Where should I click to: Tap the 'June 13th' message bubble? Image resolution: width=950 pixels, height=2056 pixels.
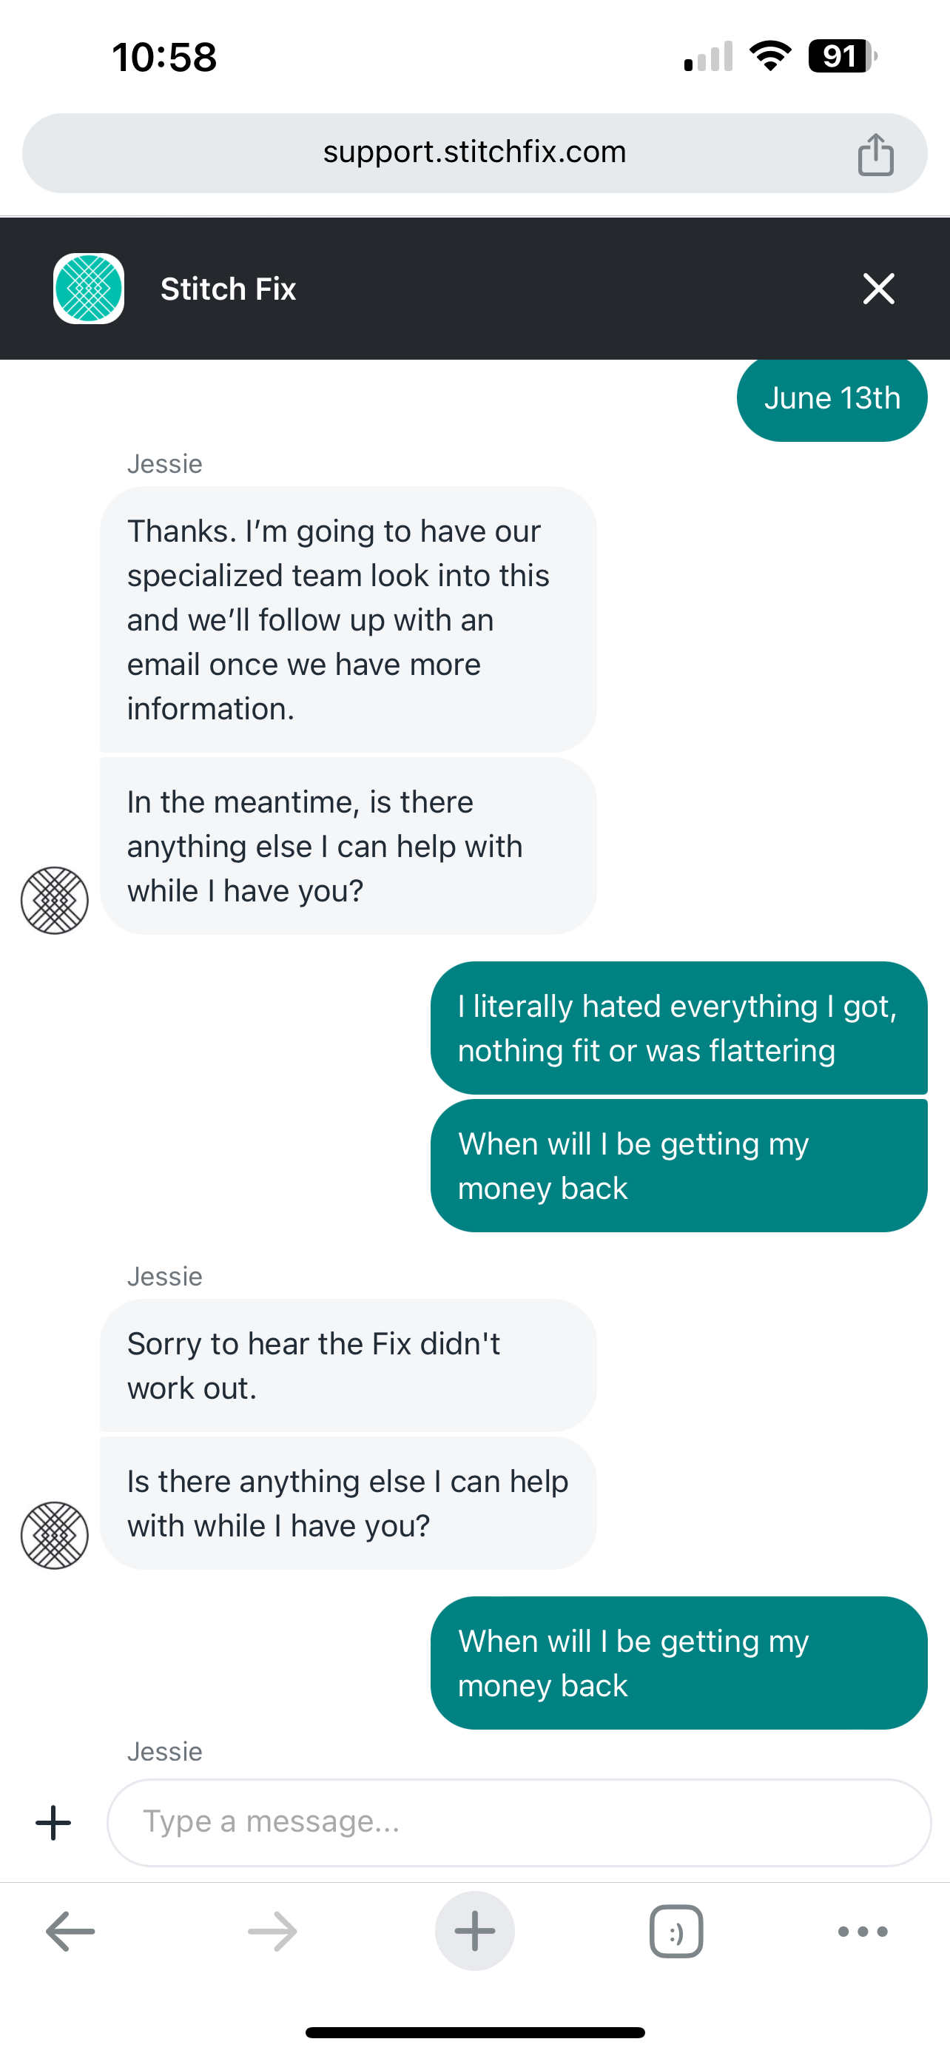tap(831, 398)
